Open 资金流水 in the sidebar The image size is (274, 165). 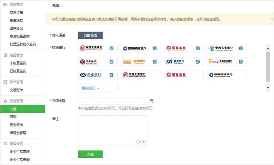pyautogui.click(x=16, y=125)
